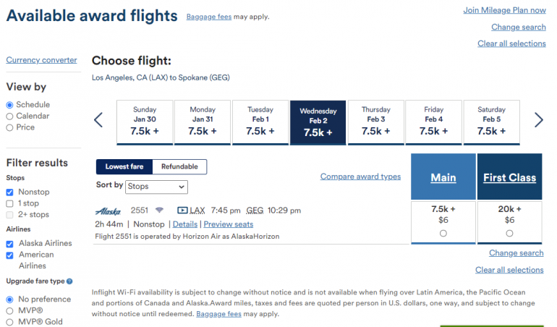Select MVP Gold upgrade fare type

click(x=10, y=321)
